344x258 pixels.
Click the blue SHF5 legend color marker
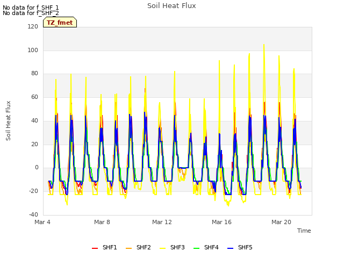(231, 248)
